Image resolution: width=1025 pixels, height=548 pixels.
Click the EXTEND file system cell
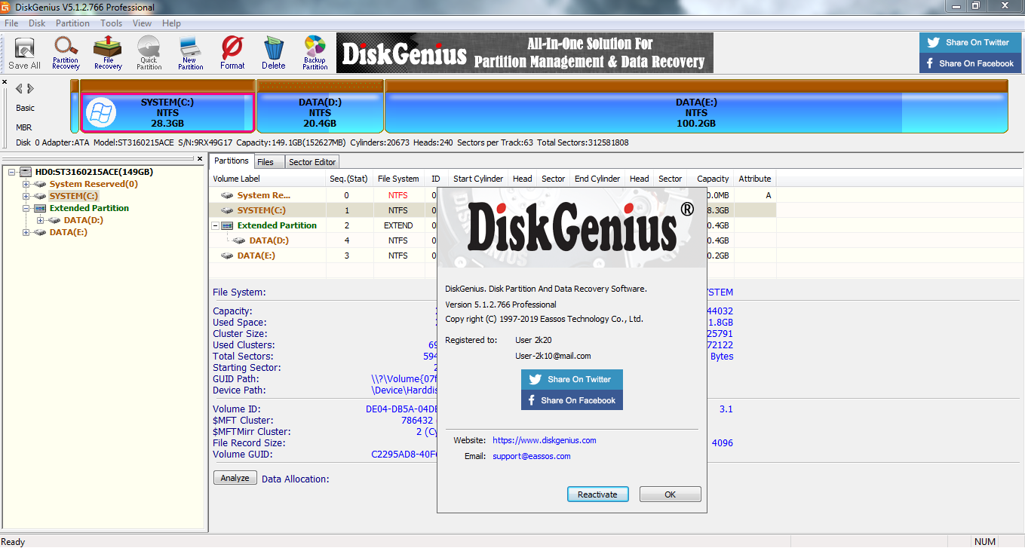[398, 225]
